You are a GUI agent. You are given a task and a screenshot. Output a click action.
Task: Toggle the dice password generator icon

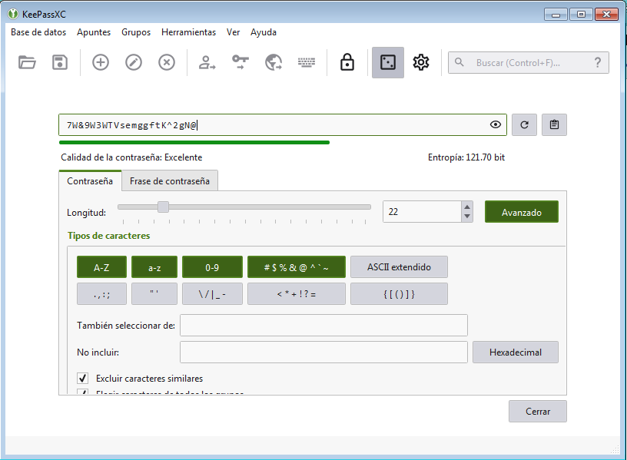pos(388,62)
